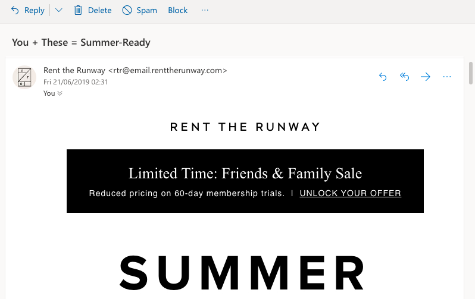Click the RENT THE RUNWAY logo heading

[245, 127]
